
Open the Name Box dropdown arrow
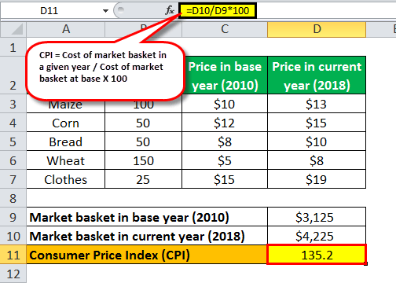(x=105, y=11)
